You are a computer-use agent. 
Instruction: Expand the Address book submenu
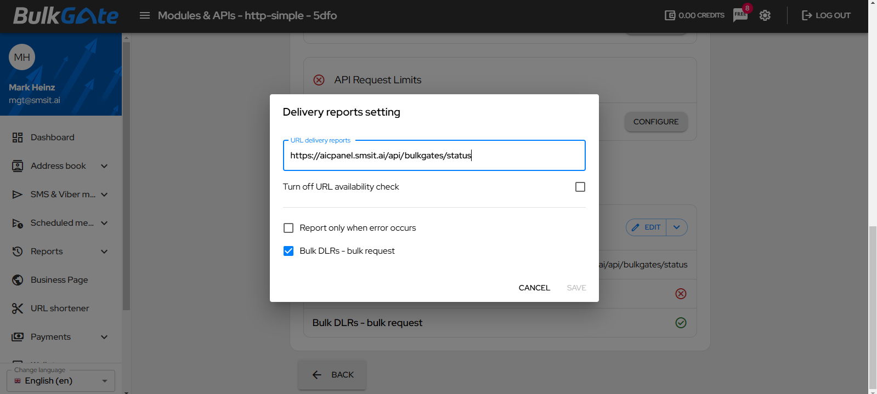pyautogui.click(x=104, y=166)
